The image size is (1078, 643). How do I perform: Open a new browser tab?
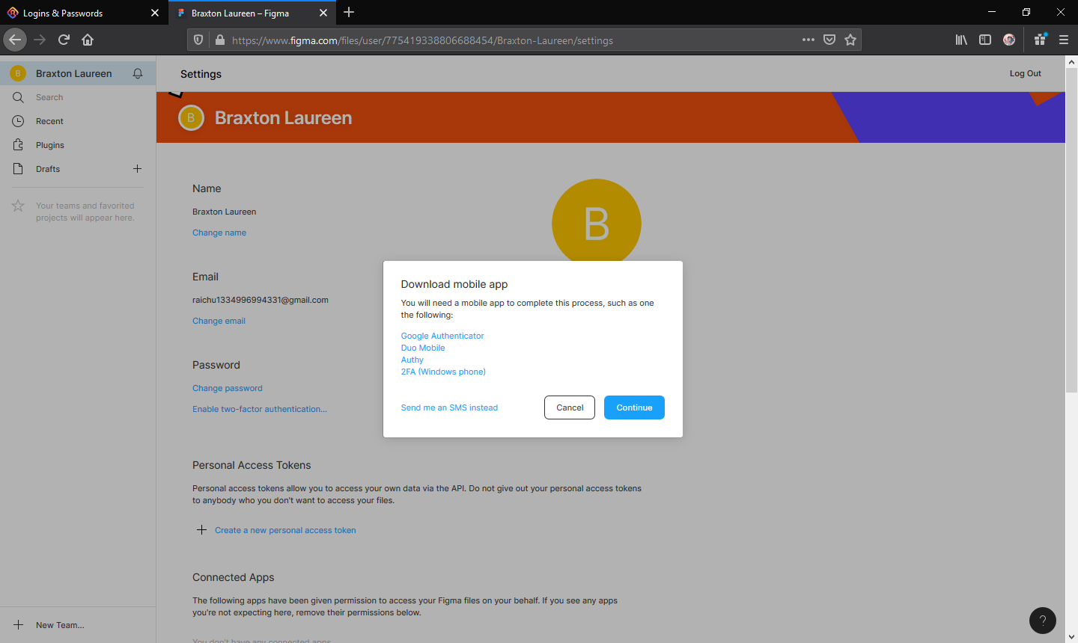(x=349, y=13)
